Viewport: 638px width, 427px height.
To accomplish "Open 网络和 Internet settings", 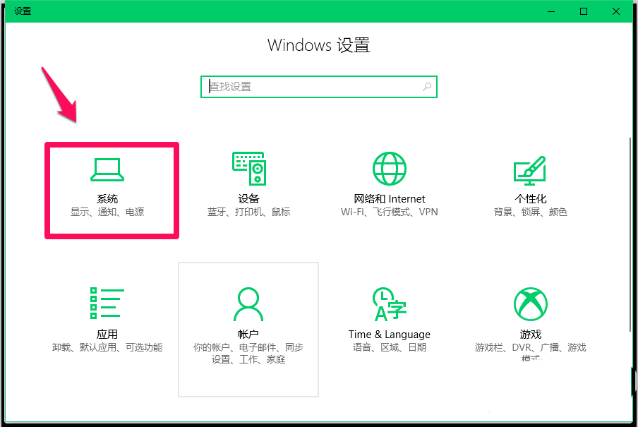I will tap(389, 184).
